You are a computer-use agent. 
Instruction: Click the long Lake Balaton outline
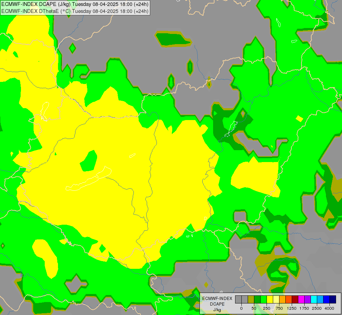tap(88, 179)
